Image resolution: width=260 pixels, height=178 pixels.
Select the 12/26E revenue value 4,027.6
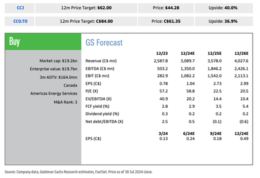point(241,61)
